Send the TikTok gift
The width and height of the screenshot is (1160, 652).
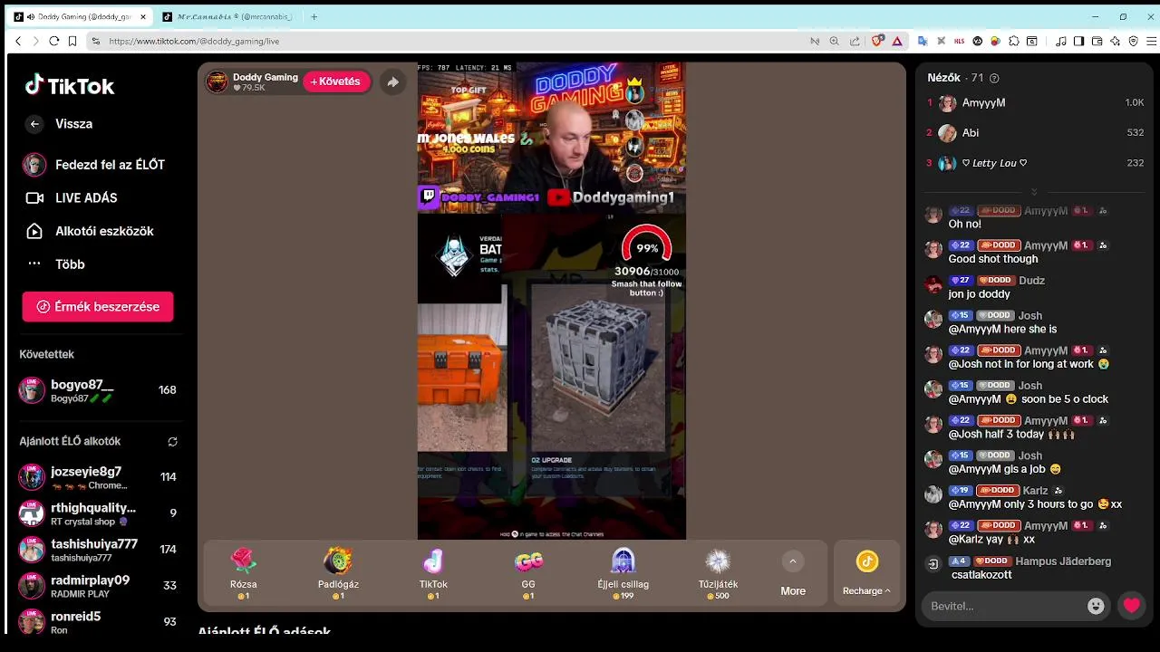point(433,573)
